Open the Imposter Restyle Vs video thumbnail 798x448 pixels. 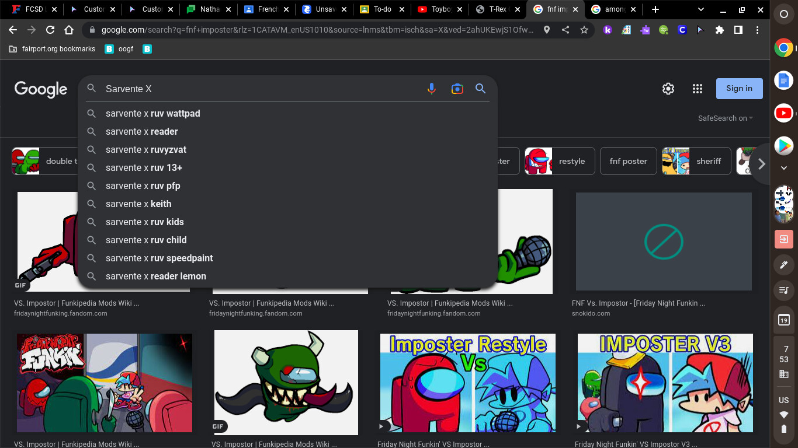pyautogui.click(x=467, y=383)
